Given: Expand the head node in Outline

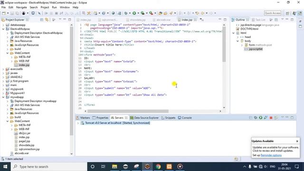Looking at the screenshot, I should 237,37.
